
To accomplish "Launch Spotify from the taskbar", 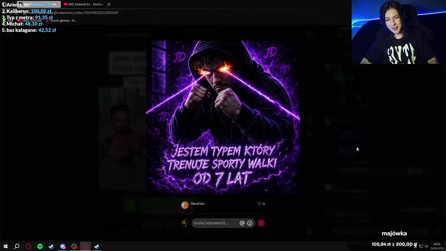I will [40, 246].
